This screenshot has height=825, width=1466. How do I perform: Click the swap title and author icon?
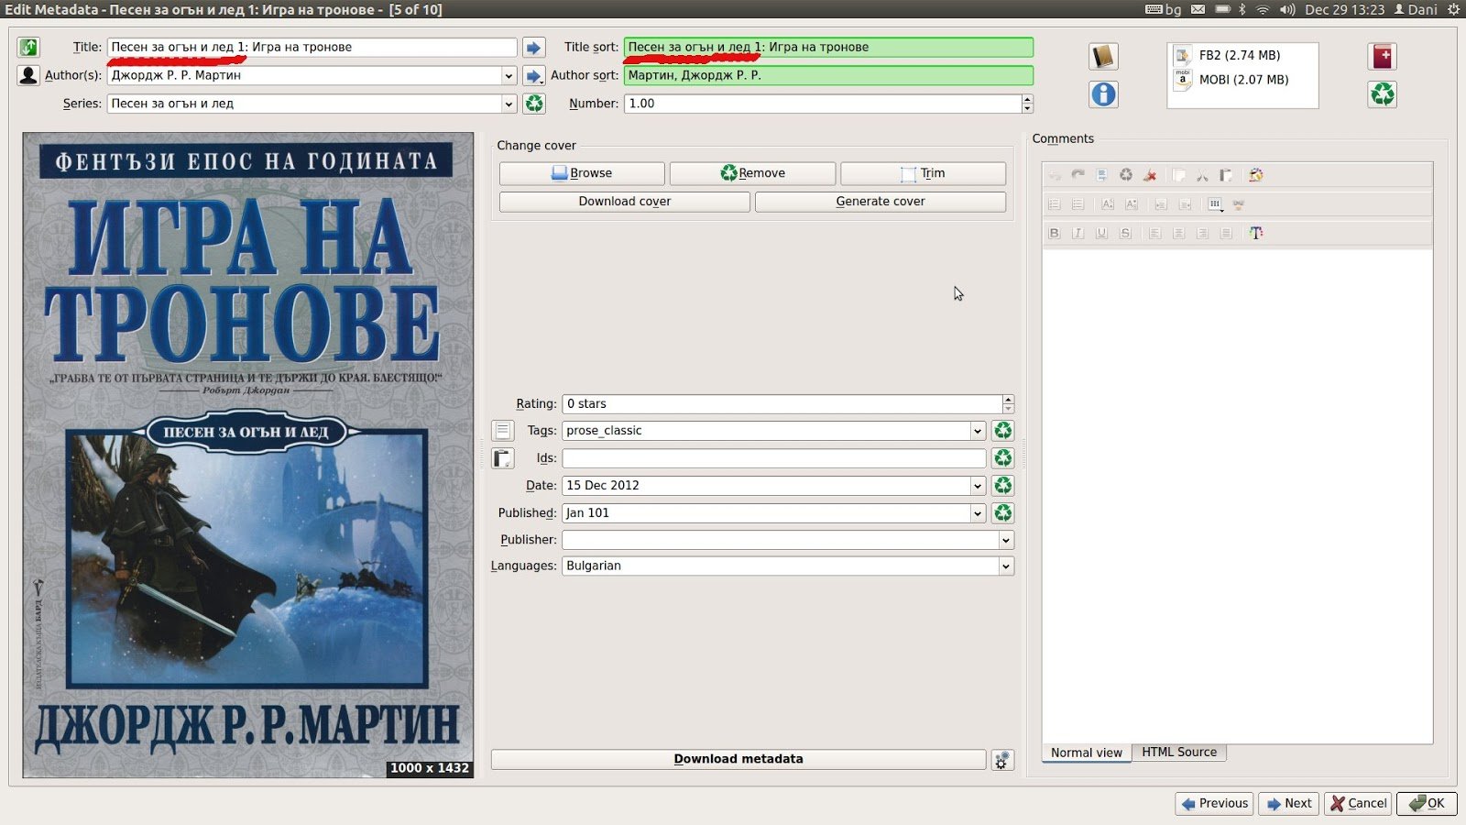click(28, 47)
